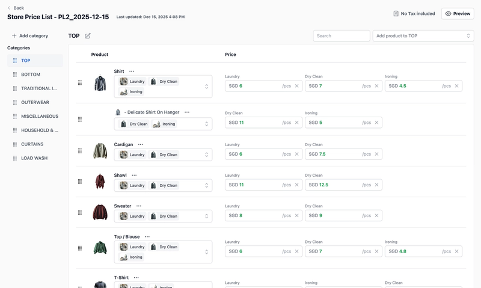This screenshot has height=288, width=481.
Task: Remove the Shawl Laundry price
Action: (296, 185)
